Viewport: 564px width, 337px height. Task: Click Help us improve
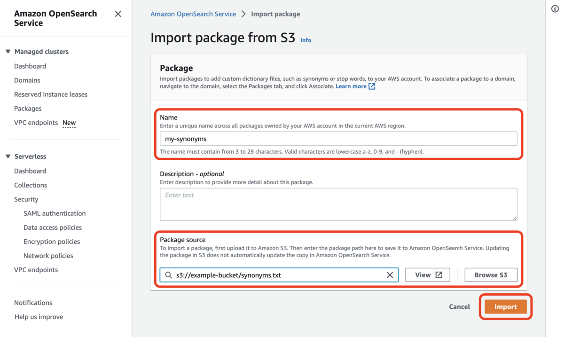point(39,317)
